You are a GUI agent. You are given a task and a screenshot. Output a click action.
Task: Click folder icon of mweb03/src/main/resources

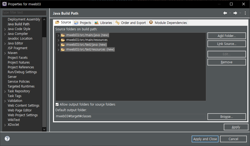63,40
